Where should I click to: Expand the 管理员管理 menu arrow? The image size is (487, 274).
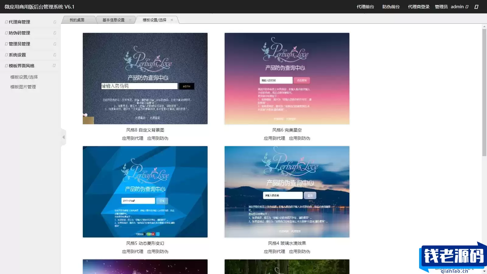pos(55,44)
